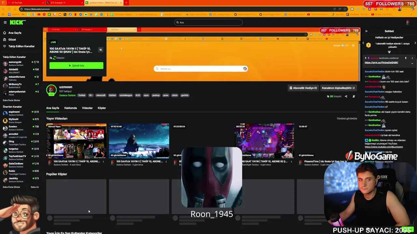Collapse recommended list with Daha Az
This screenshot has height=234, width=417.
[x=35, y=187]
